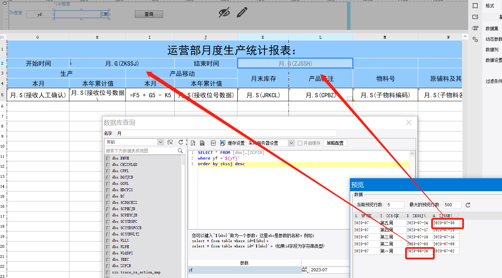Click the 当前预览行数 field showing 5
This screenshot has height=278, width=502.
pyautogui.click(x=395, y=205)
